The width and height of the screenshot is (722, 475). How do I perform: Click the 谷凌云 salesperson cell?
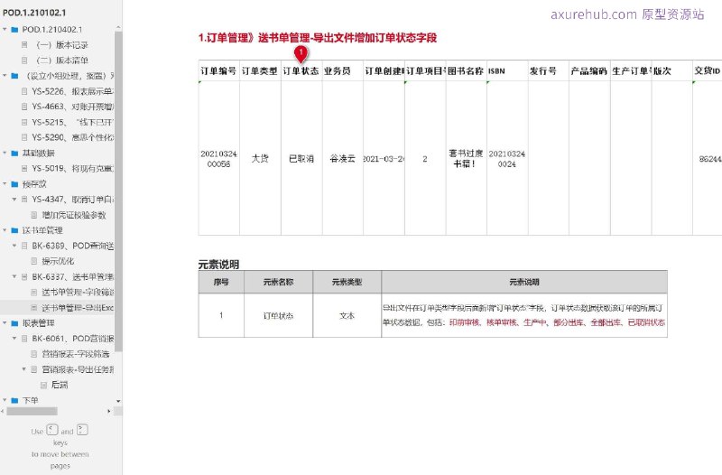pyautogui.click(x=343, y=159)
